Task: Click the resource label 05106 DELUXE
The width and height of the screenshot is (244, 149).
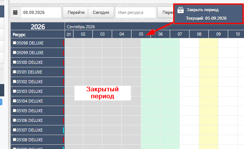Action: point(30,120)
